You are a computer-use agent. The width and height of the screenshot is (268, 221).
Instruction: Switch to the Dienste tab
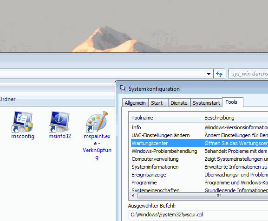click(179, 103)
